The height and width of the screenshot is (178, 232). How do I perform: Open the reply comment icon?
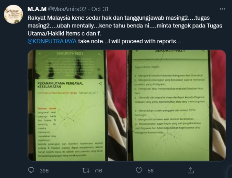click(31, 170)
